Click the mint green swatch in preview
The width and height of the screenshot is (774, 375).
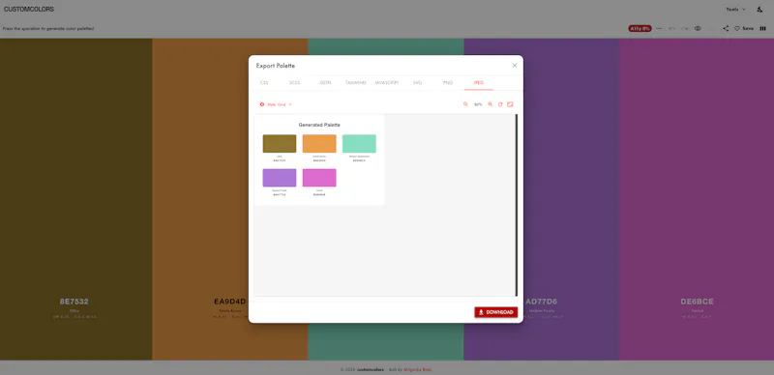[359, 144]
